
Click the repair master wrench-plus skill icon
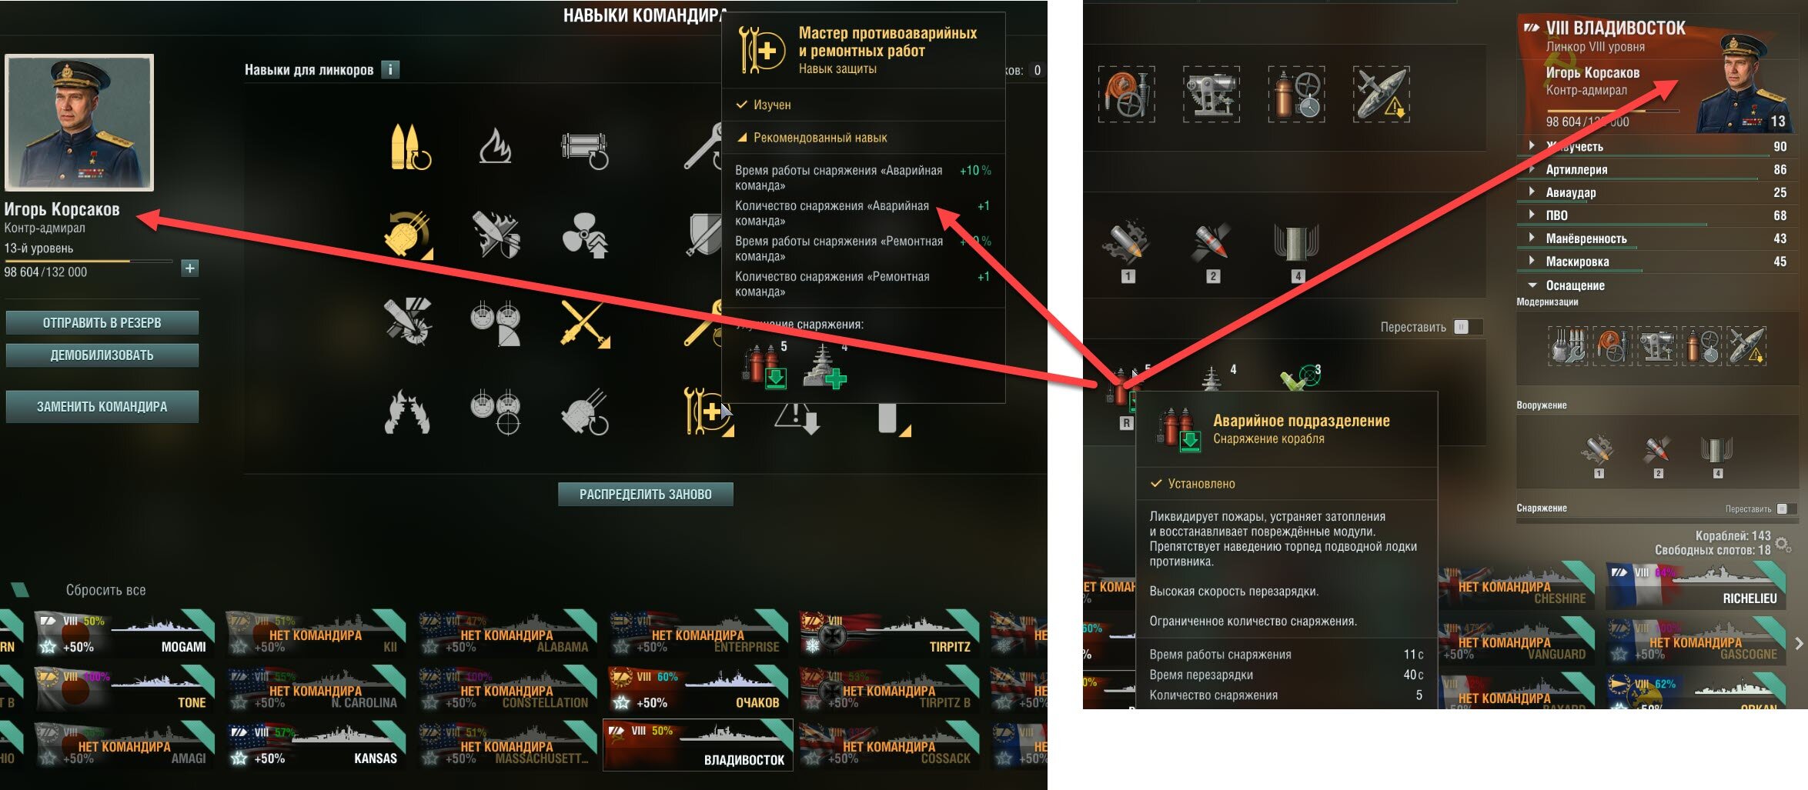pyautogui.click(x=707, y=412)
